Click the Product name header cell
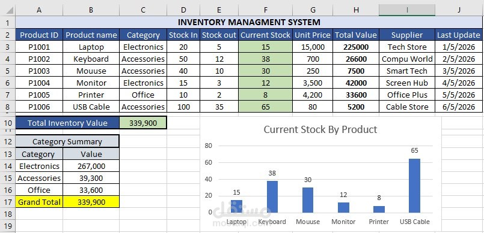Image resolution: width=484 pixels, height=233 pixels. tap(91, 35)
